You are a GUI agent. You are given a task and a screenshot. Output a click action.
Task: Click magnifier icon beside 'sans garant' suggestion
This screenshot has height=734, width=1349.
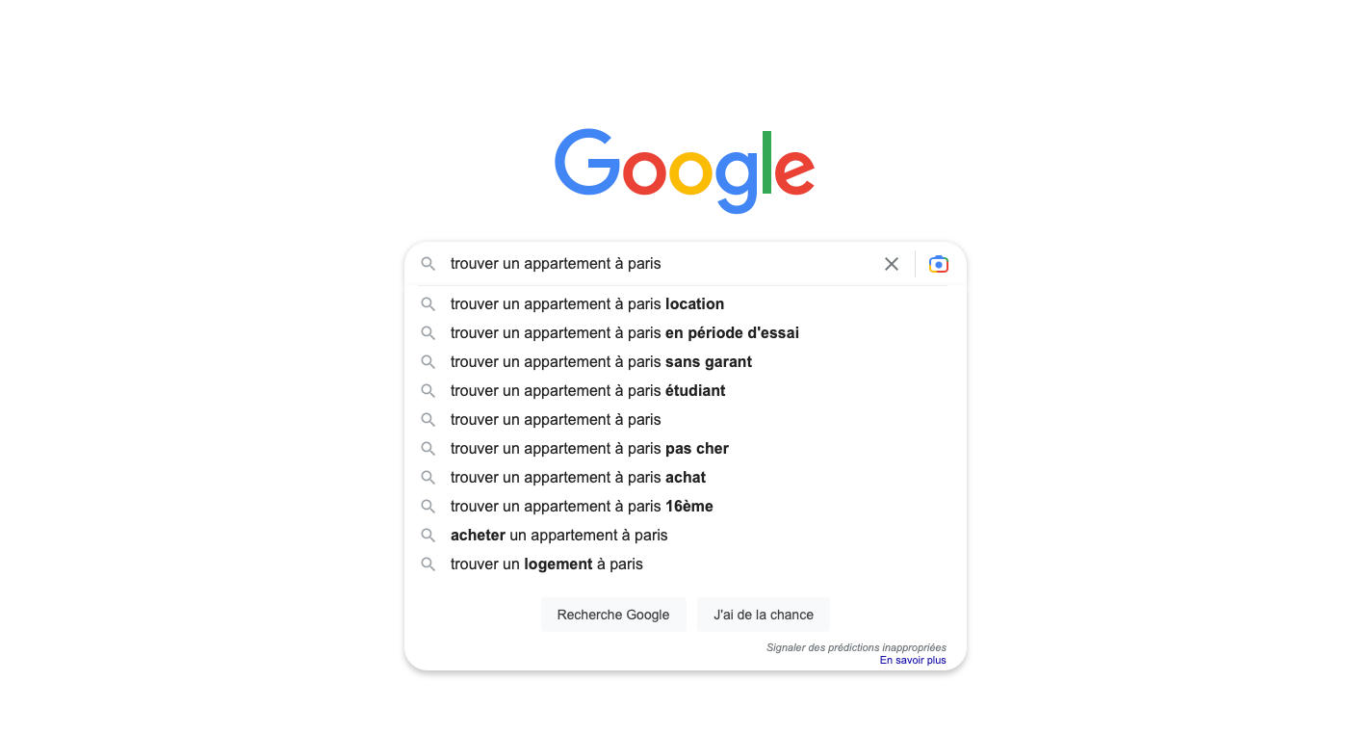click(x=428, y=362)
